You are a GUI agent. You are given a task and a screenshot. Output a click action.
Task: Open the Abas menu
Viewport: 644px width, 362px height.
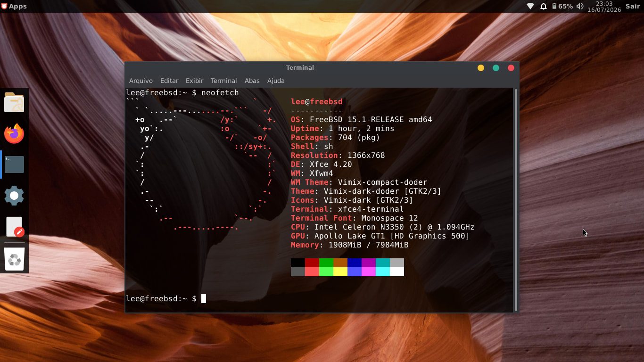(252, 81)
